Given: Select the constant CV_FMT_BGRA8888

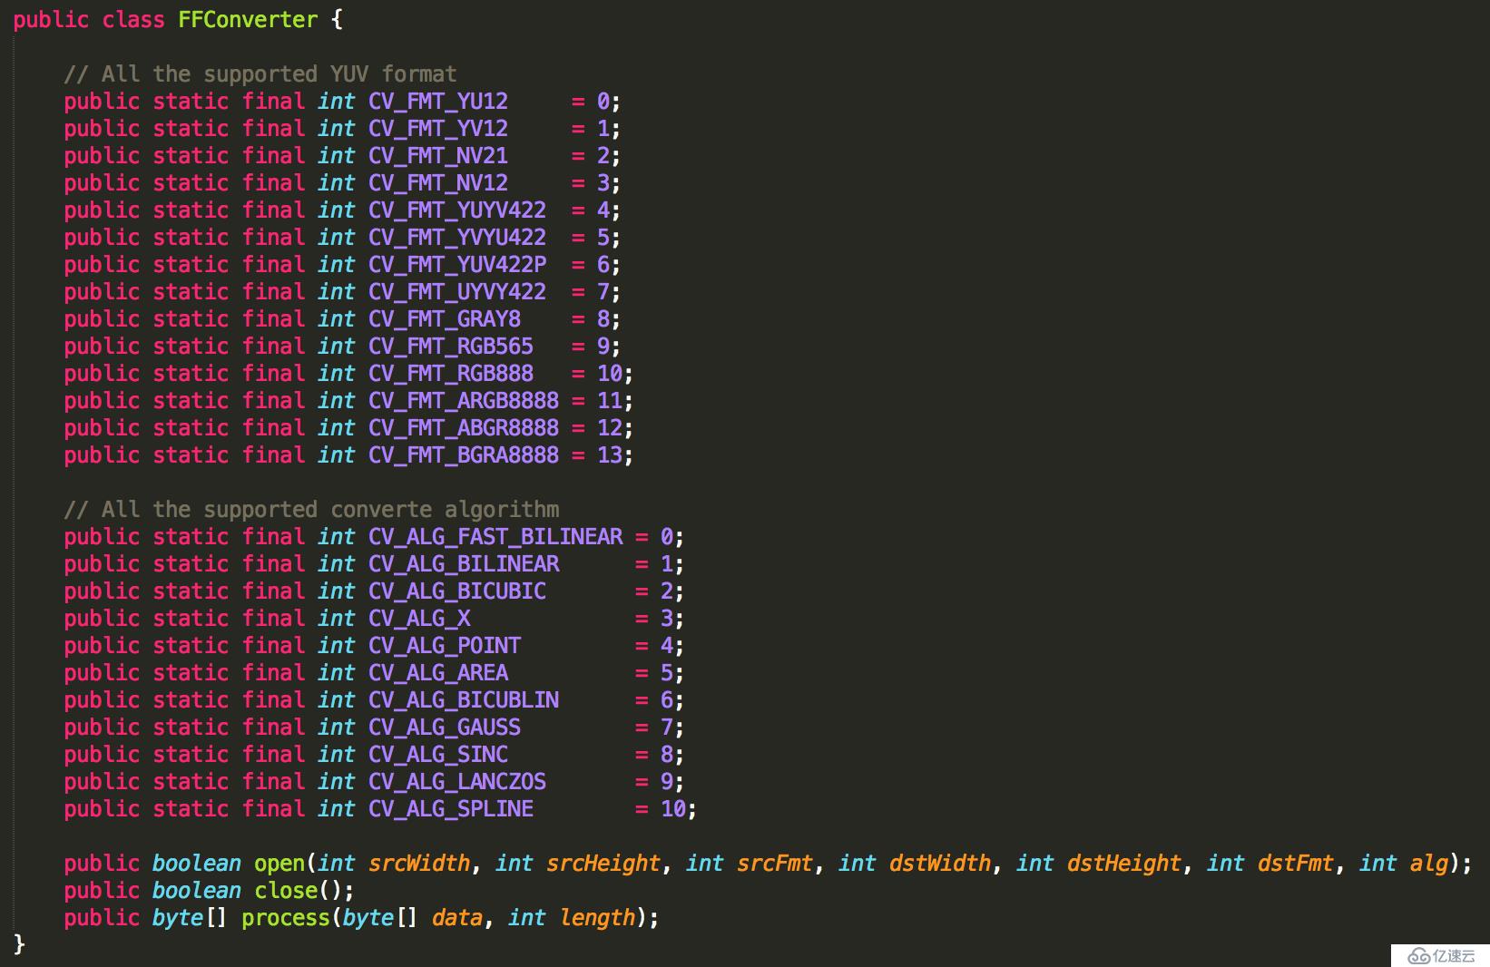Looking at the screenshot, I should (464, 454).
